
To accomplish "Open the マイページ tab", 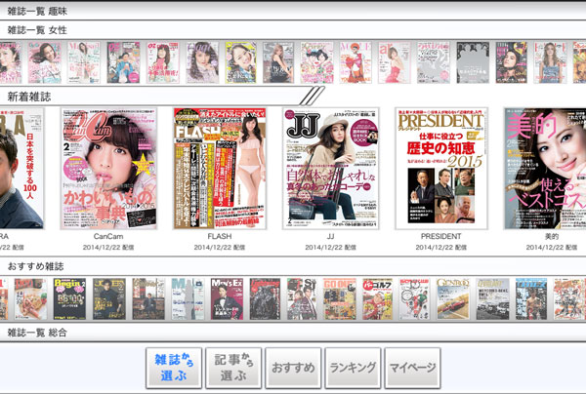I will click(x=412, y=368).
